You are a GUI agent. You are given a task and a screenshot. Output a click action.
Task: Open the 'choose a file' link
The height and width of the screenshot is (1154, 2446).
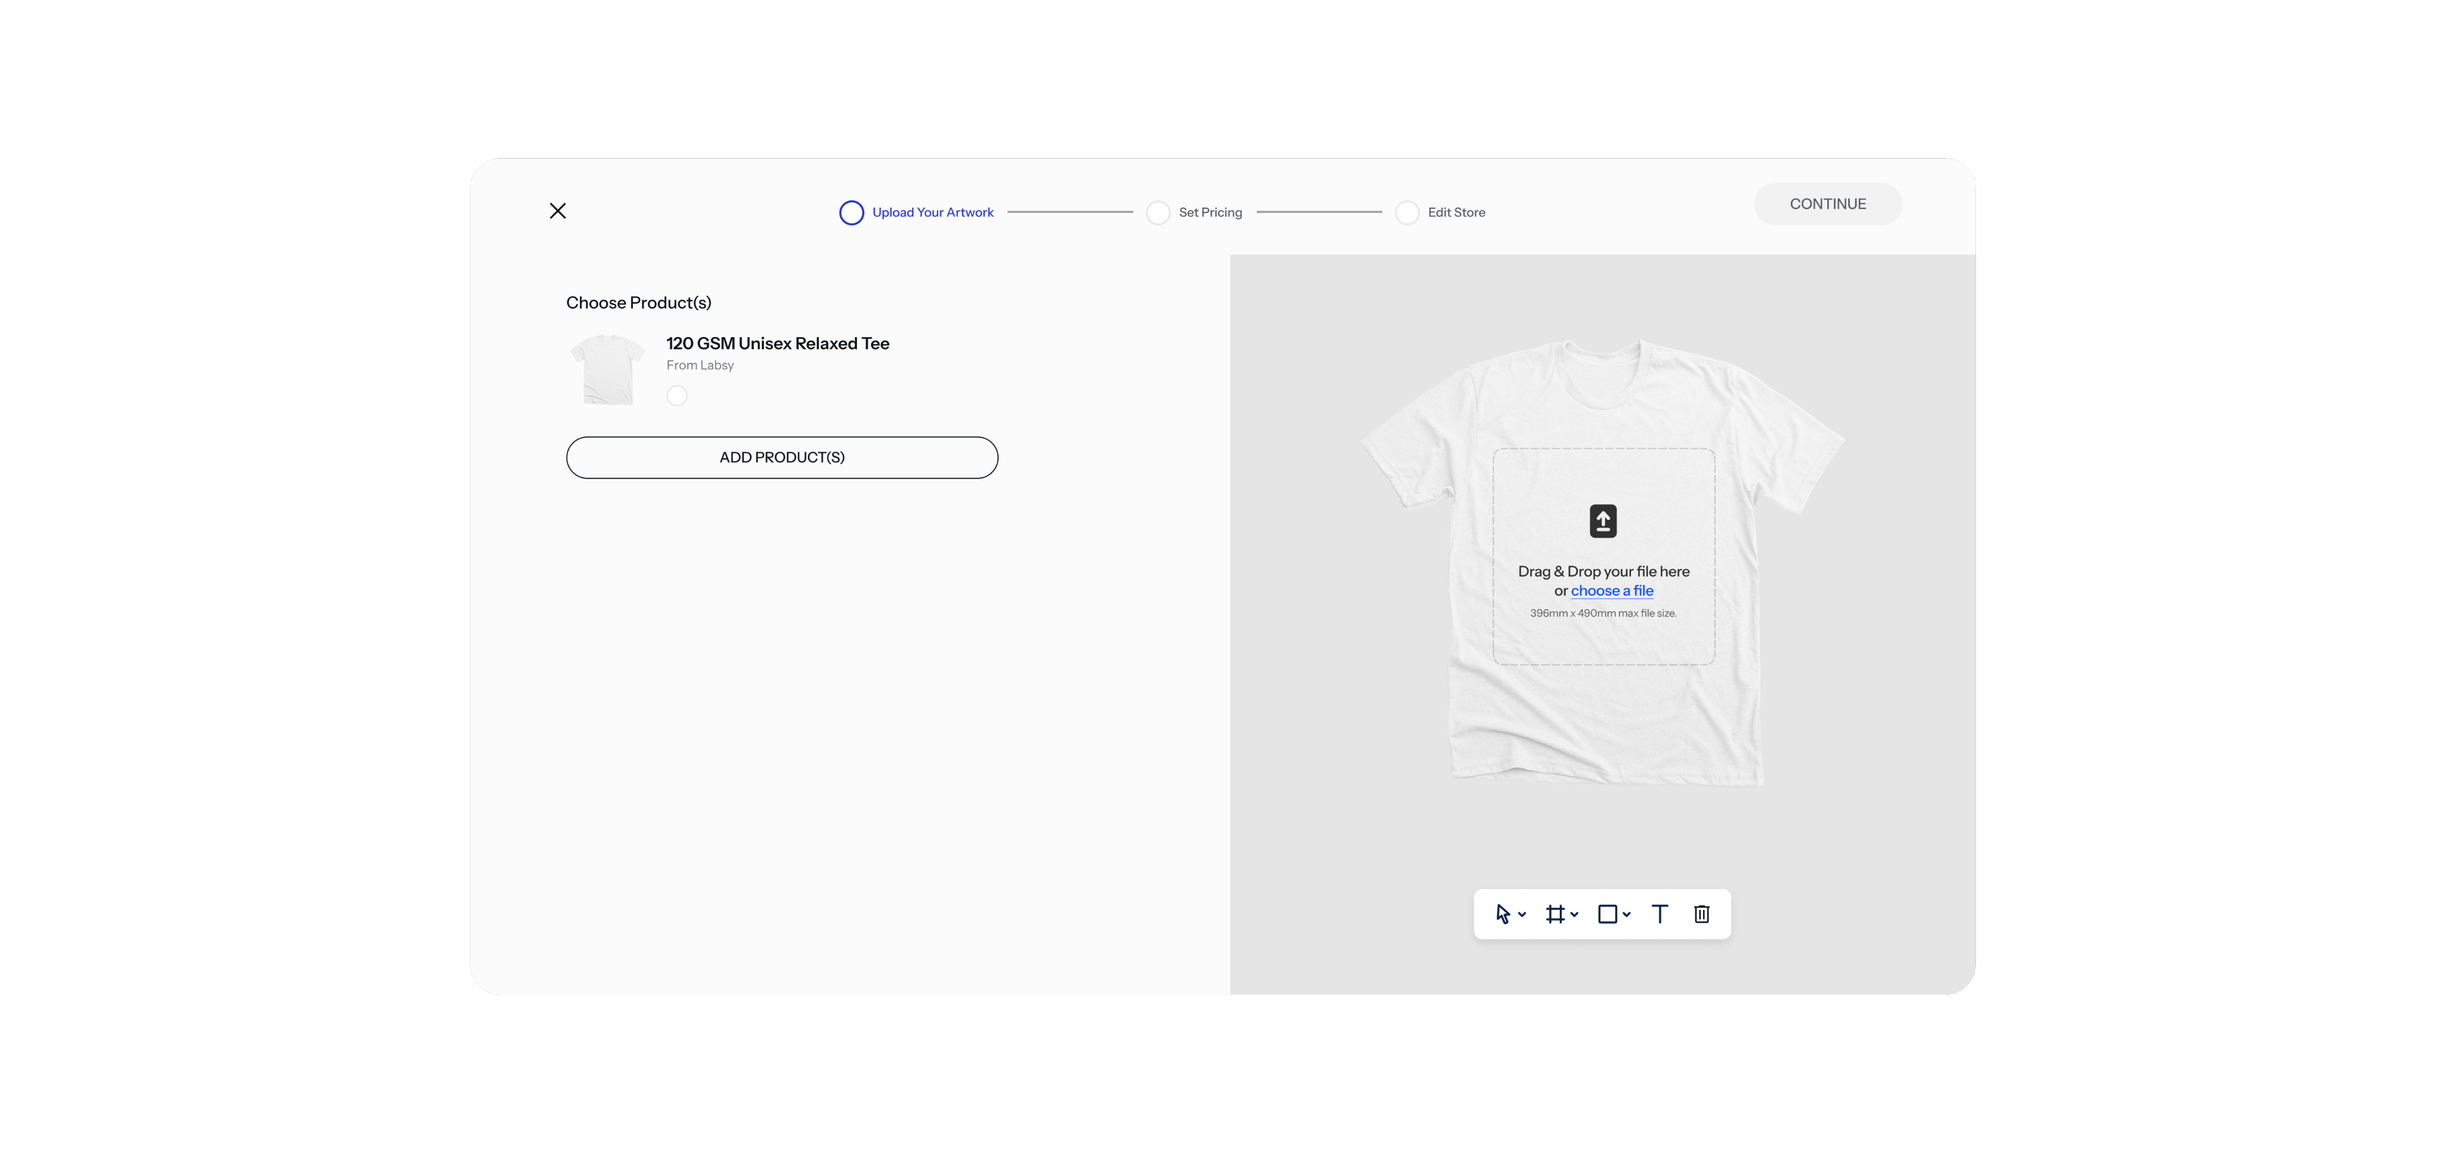click(1611, 590)
